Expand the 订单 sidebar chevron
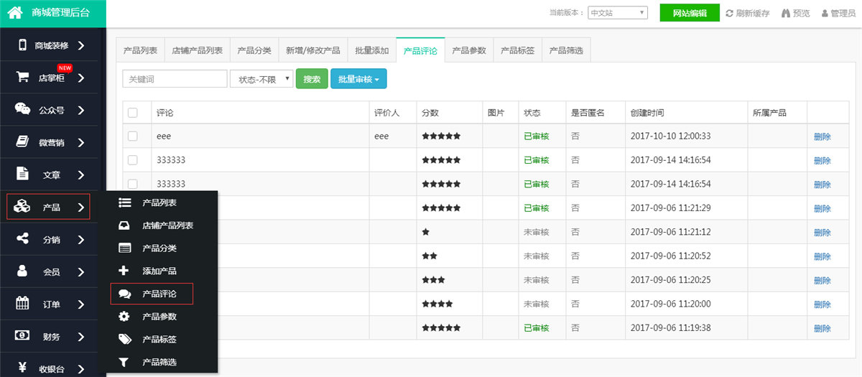 81,304
